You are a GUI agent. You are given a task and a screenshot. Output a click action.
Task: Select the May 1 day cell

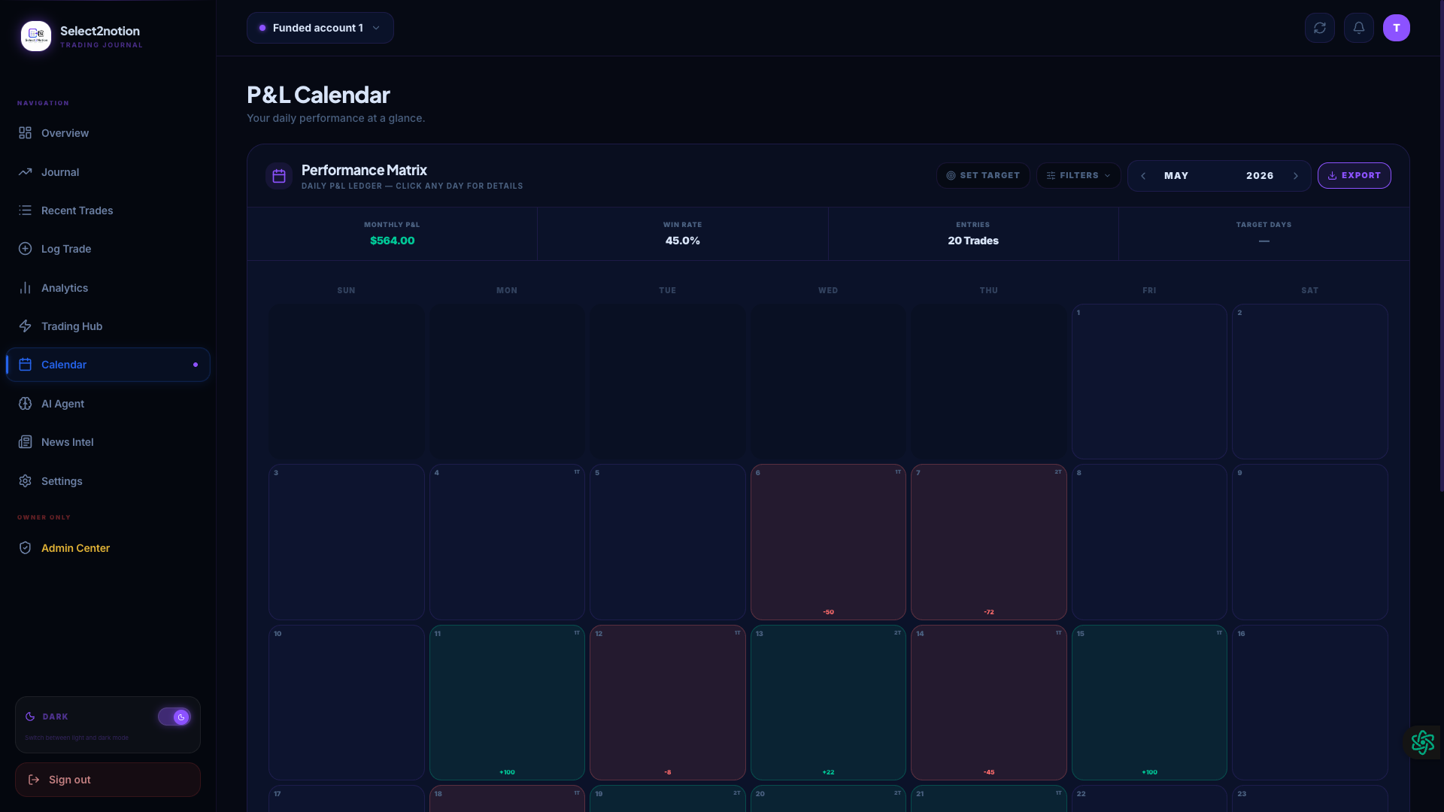coord(1149,381)
